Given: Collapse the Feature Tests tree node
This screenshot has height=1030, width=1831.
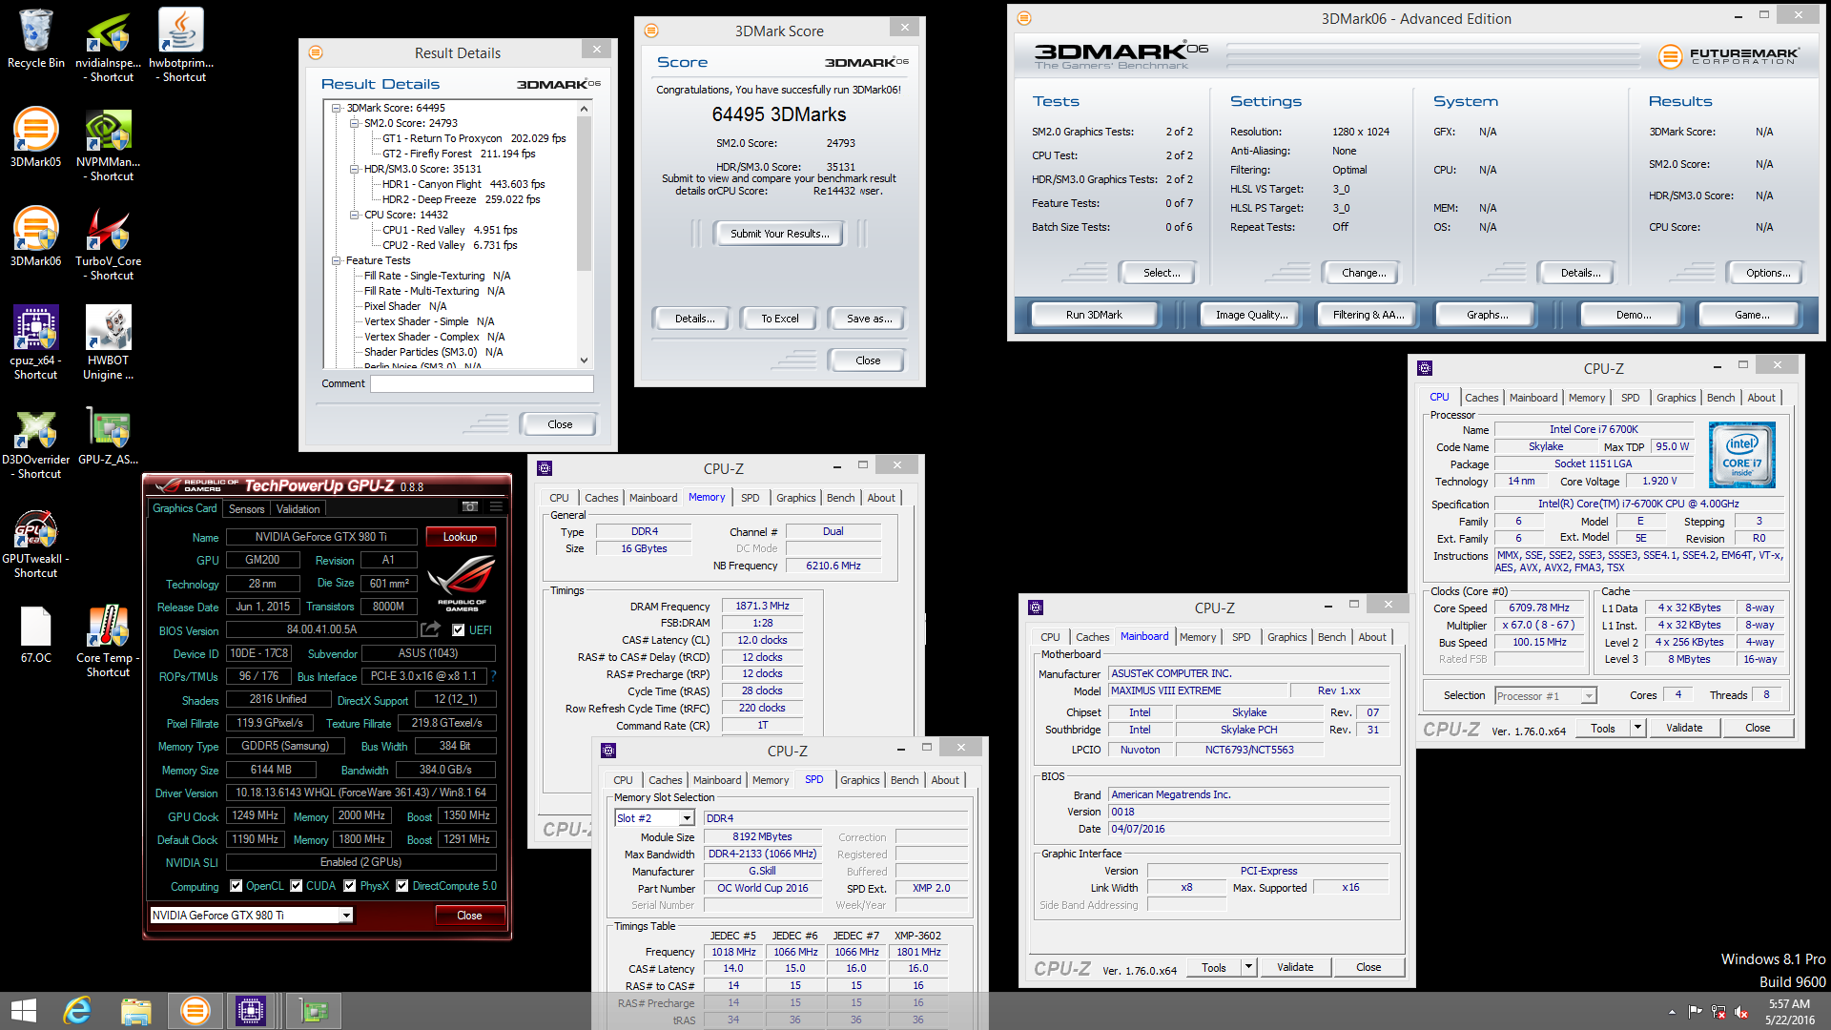Looking at the screenshot, I should (337, 260).
